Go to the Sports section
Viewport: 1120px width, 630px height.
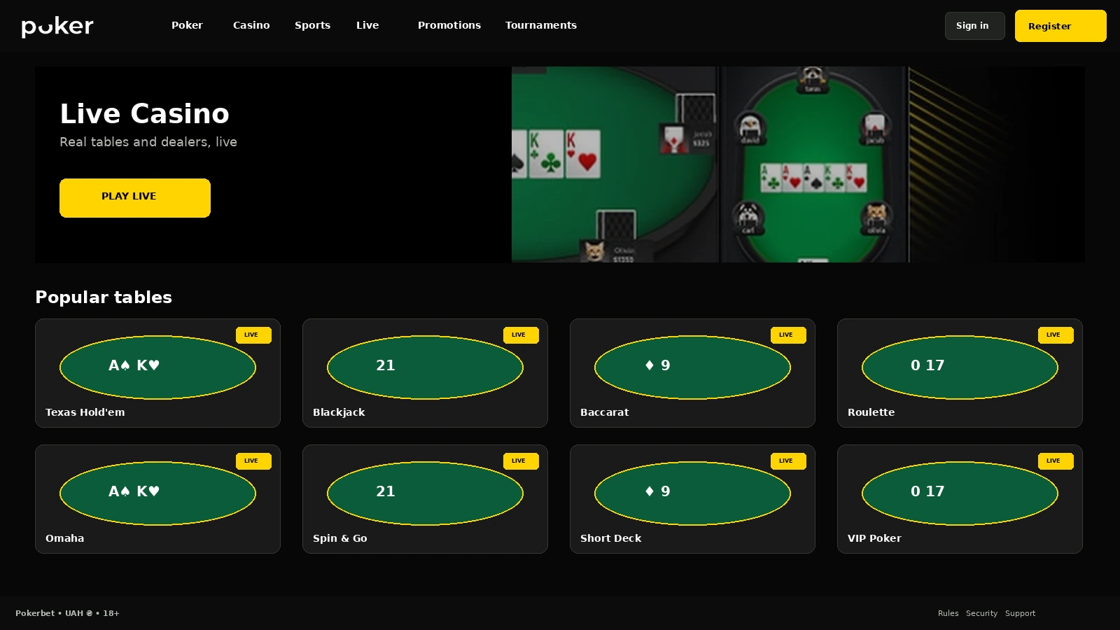click(312, 25)
